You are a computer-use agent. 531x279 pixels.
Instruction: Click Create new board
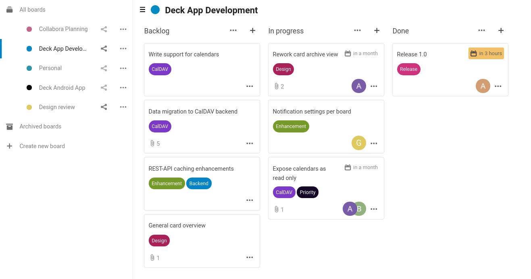(x=42, y=146)
